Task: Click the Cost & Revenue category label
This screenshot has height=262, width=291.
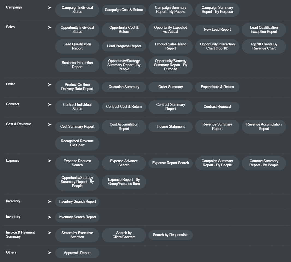Action: tap(19, 124)
